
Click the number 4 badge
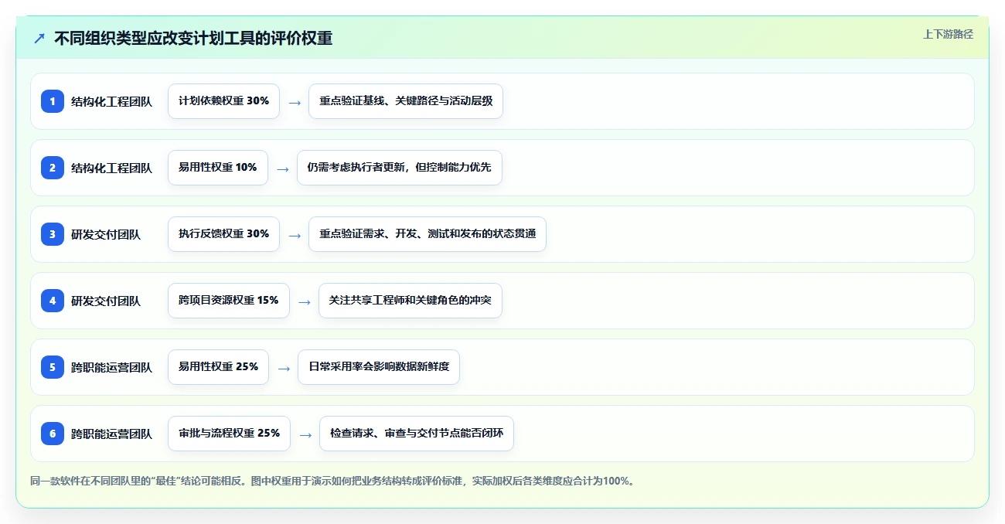(53, 301)
